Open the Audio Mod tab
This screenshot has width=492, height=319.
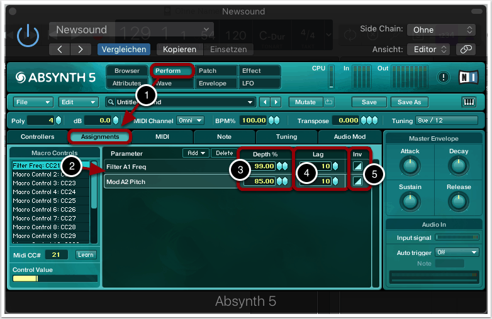click(349, 136)
